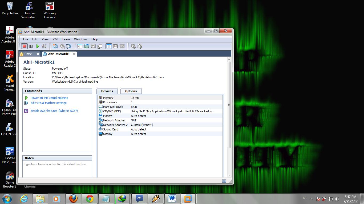Select the Display device row

(x=160, y=134)
